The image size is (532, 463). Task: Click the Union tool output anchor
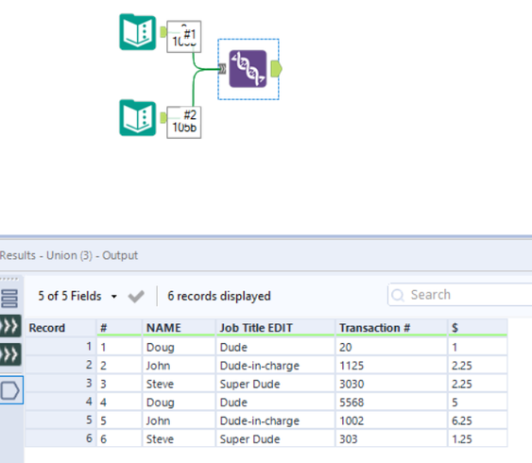point(277,69)
